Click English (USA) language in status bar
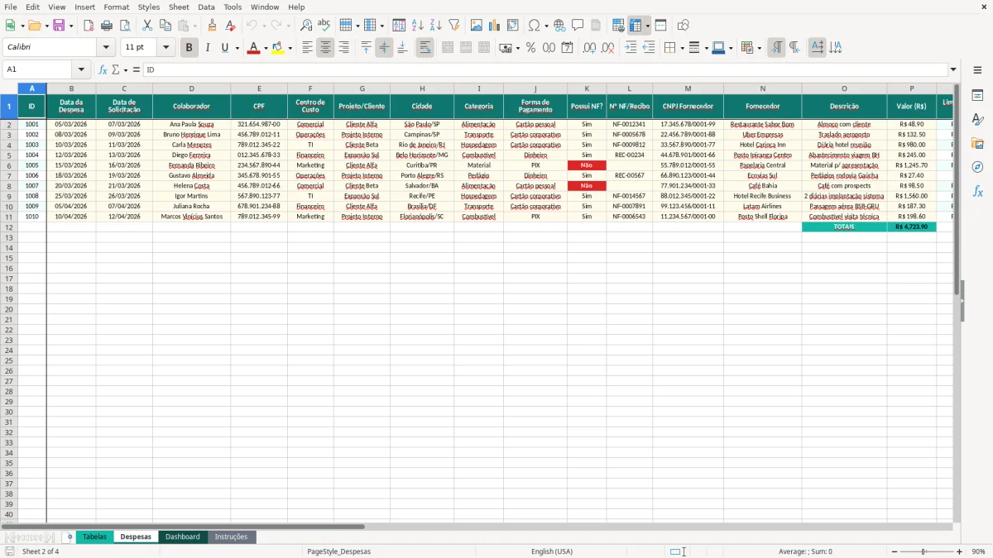Viewport: 993px width, 558px height. 551,551
